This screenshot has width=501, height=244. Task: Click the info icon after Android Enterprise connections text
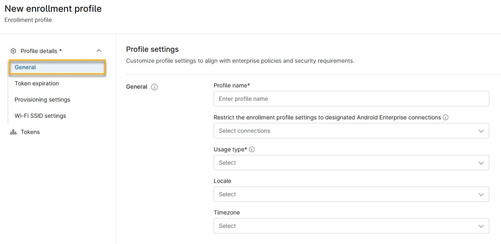pos(445,117)
